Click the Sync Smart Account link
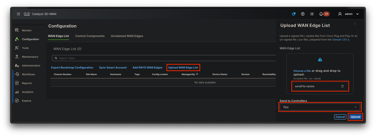This screenshot has width=376, height=137. coord(113,68)
